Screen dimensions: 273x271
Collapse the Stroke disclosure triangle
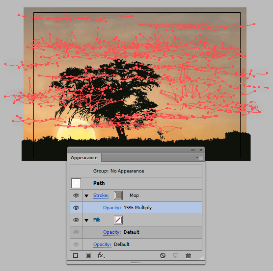(x=86, y=196)
